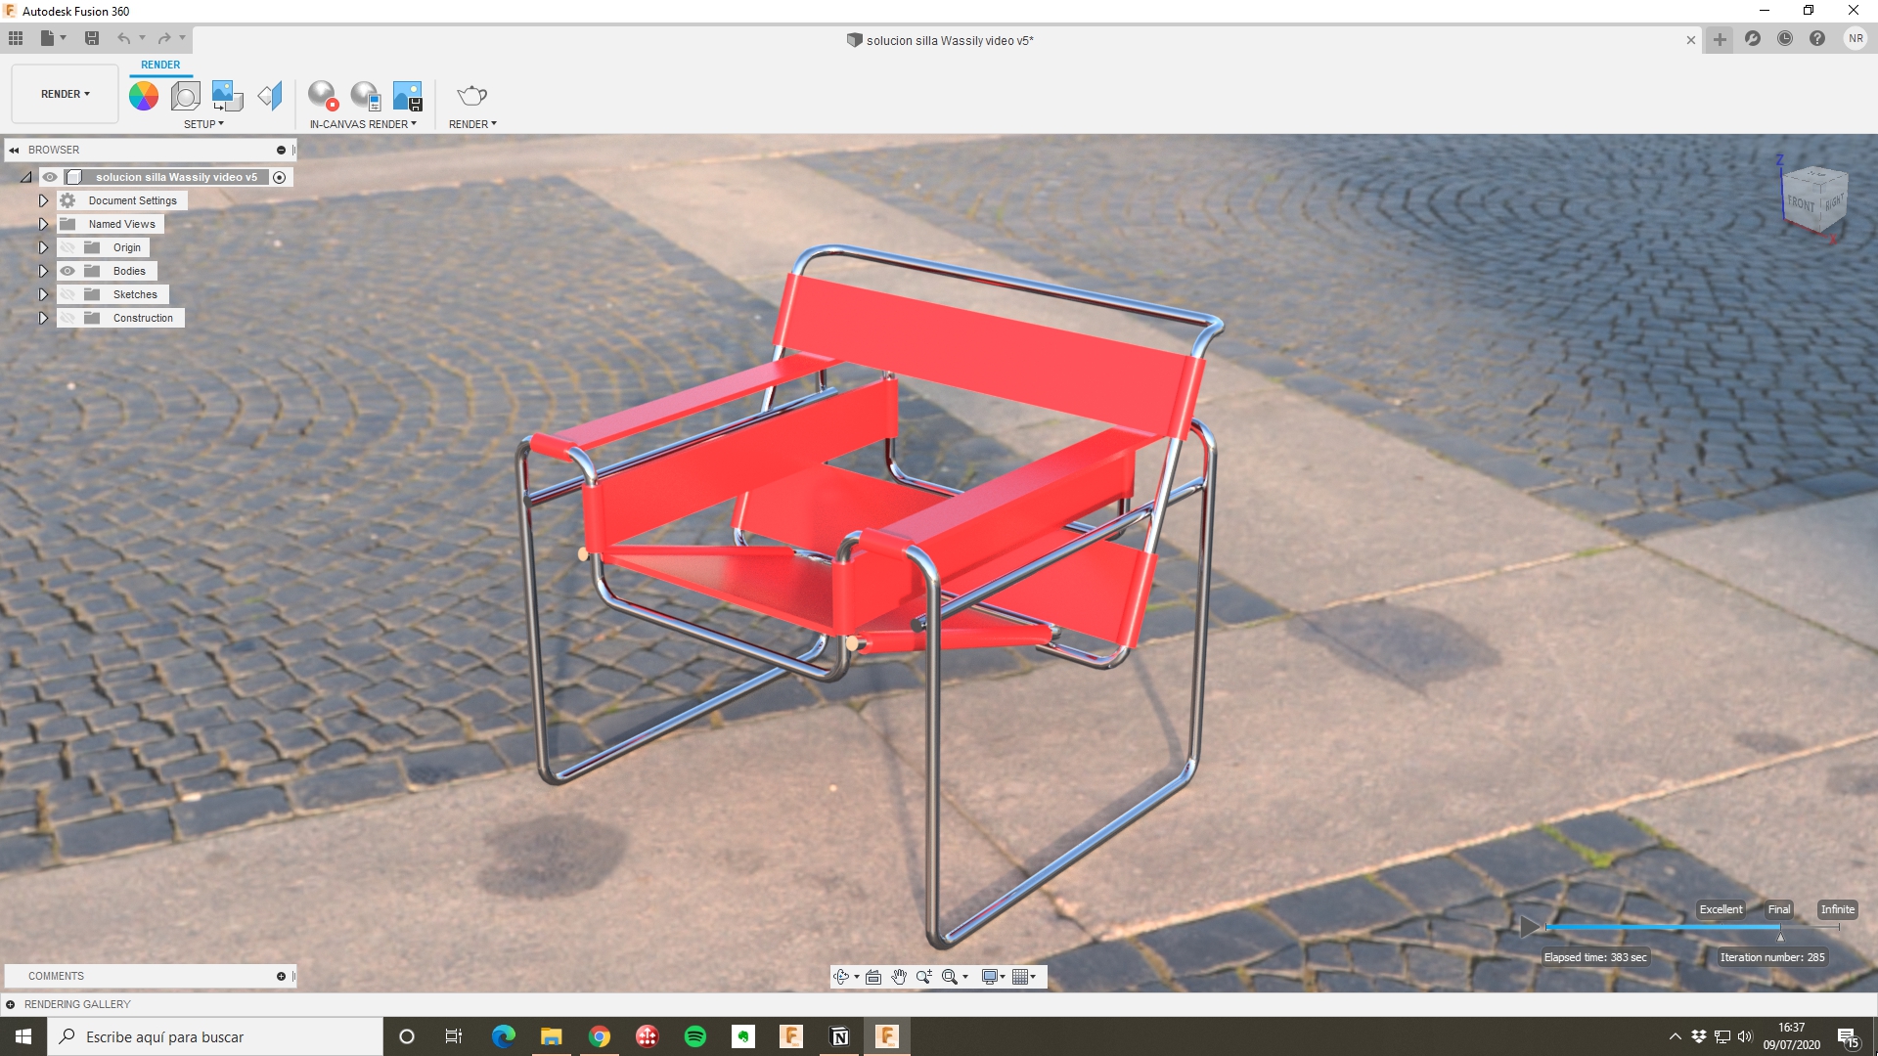
Task: Click Windows search box Escribe aquí para buscar
Action: tap(215, 1036)
